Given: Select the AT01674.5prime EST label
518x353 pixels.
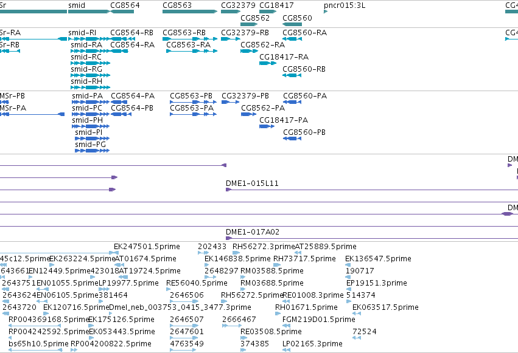Looking at the screenshot, I should click(145, 259).
